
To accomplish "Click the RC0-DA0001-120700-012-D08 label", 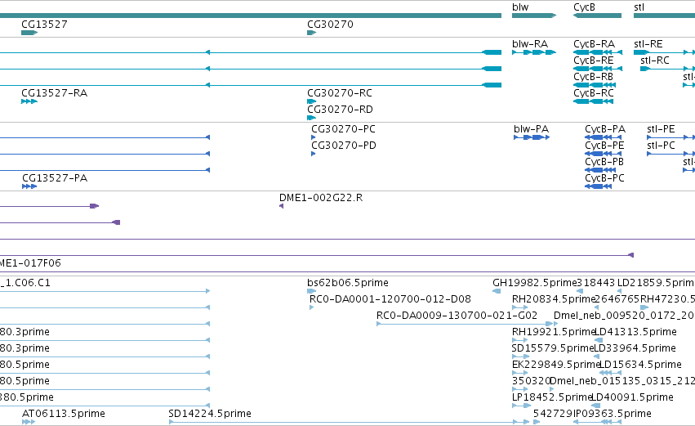I will coord(390,299).
